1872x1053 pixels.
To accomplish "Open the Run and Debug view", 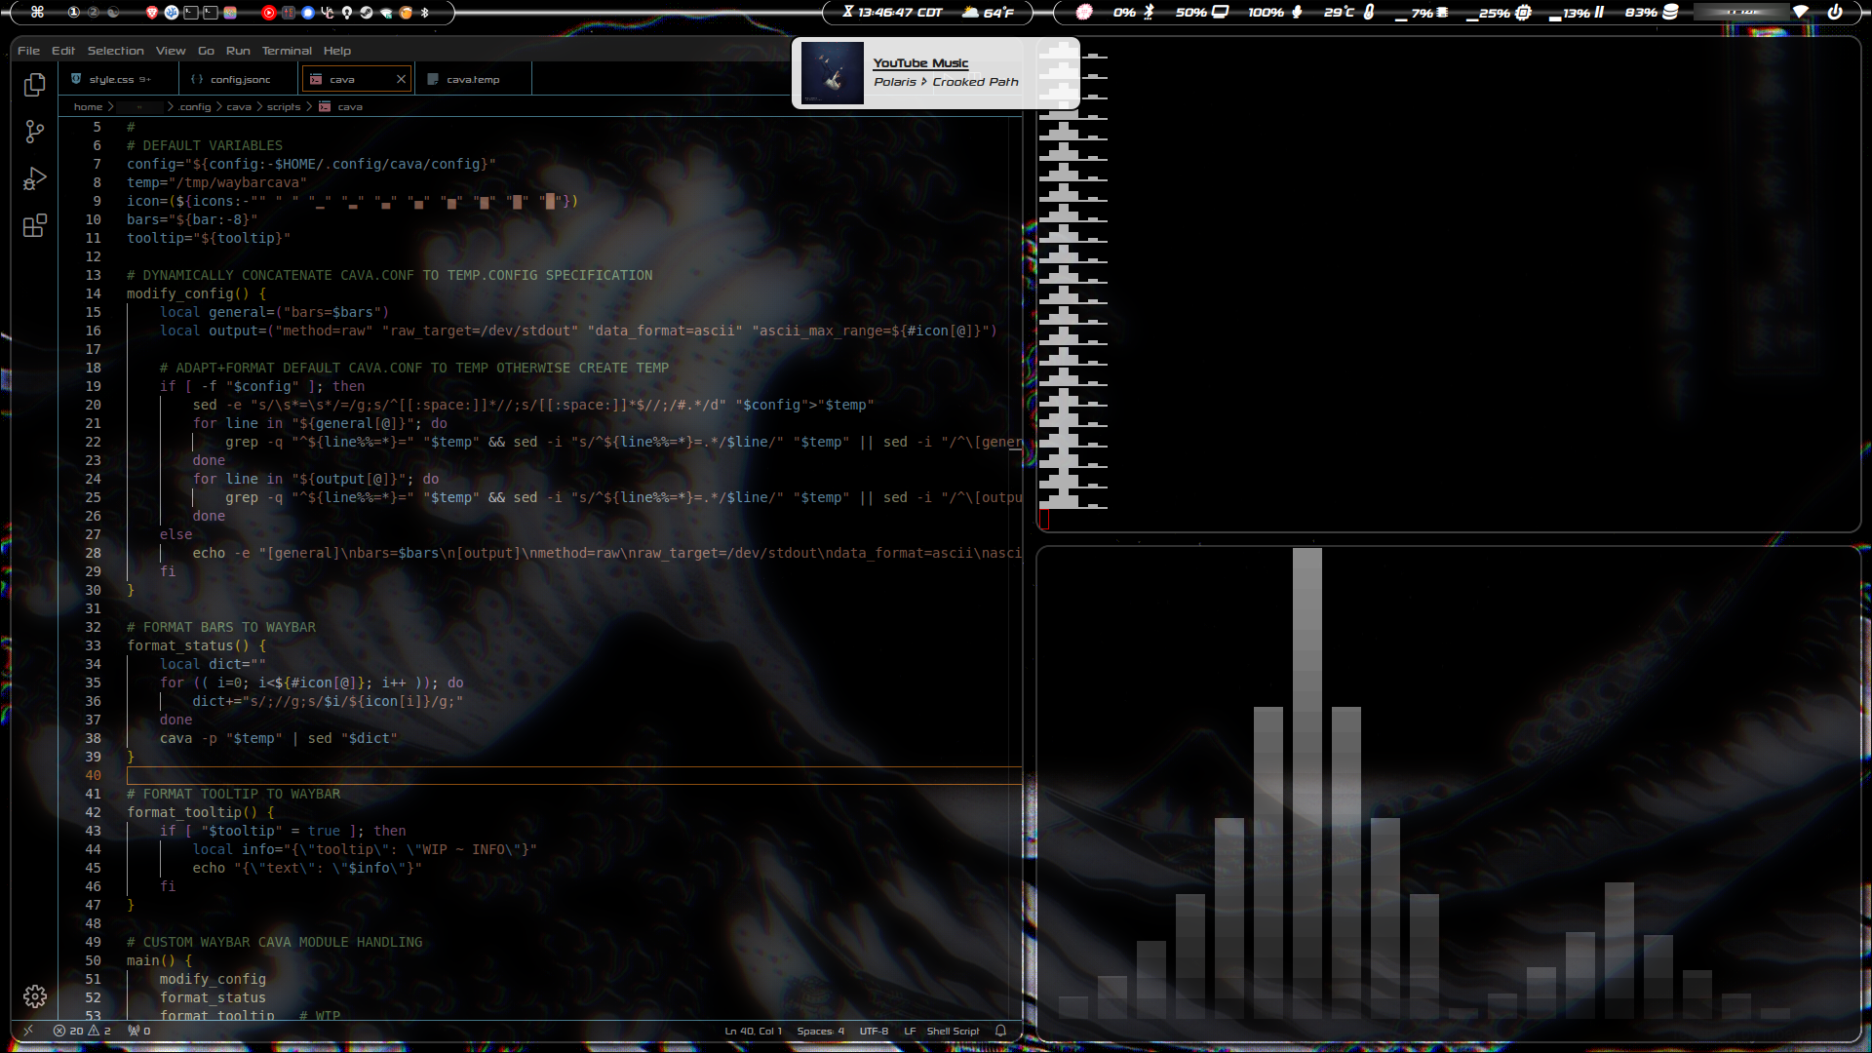I will [35, 178].
